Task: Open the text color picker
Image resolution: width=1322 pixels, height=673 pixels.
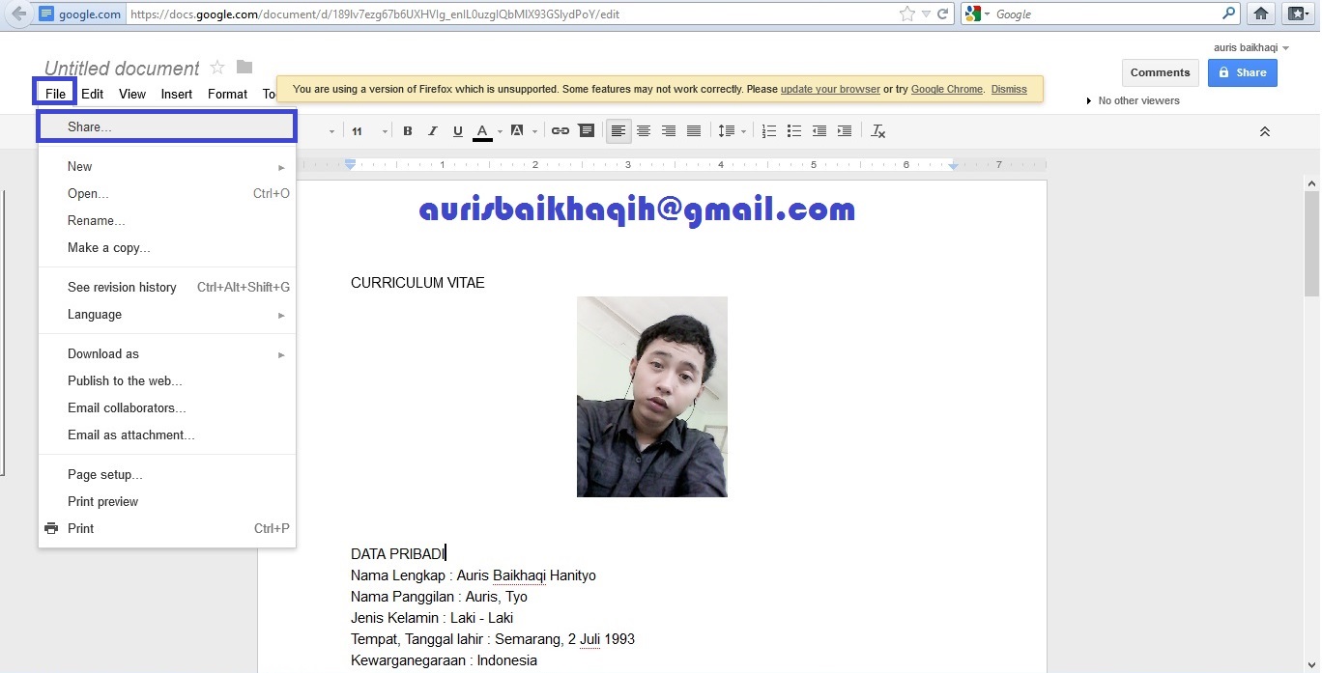Action: pos(482,130)
